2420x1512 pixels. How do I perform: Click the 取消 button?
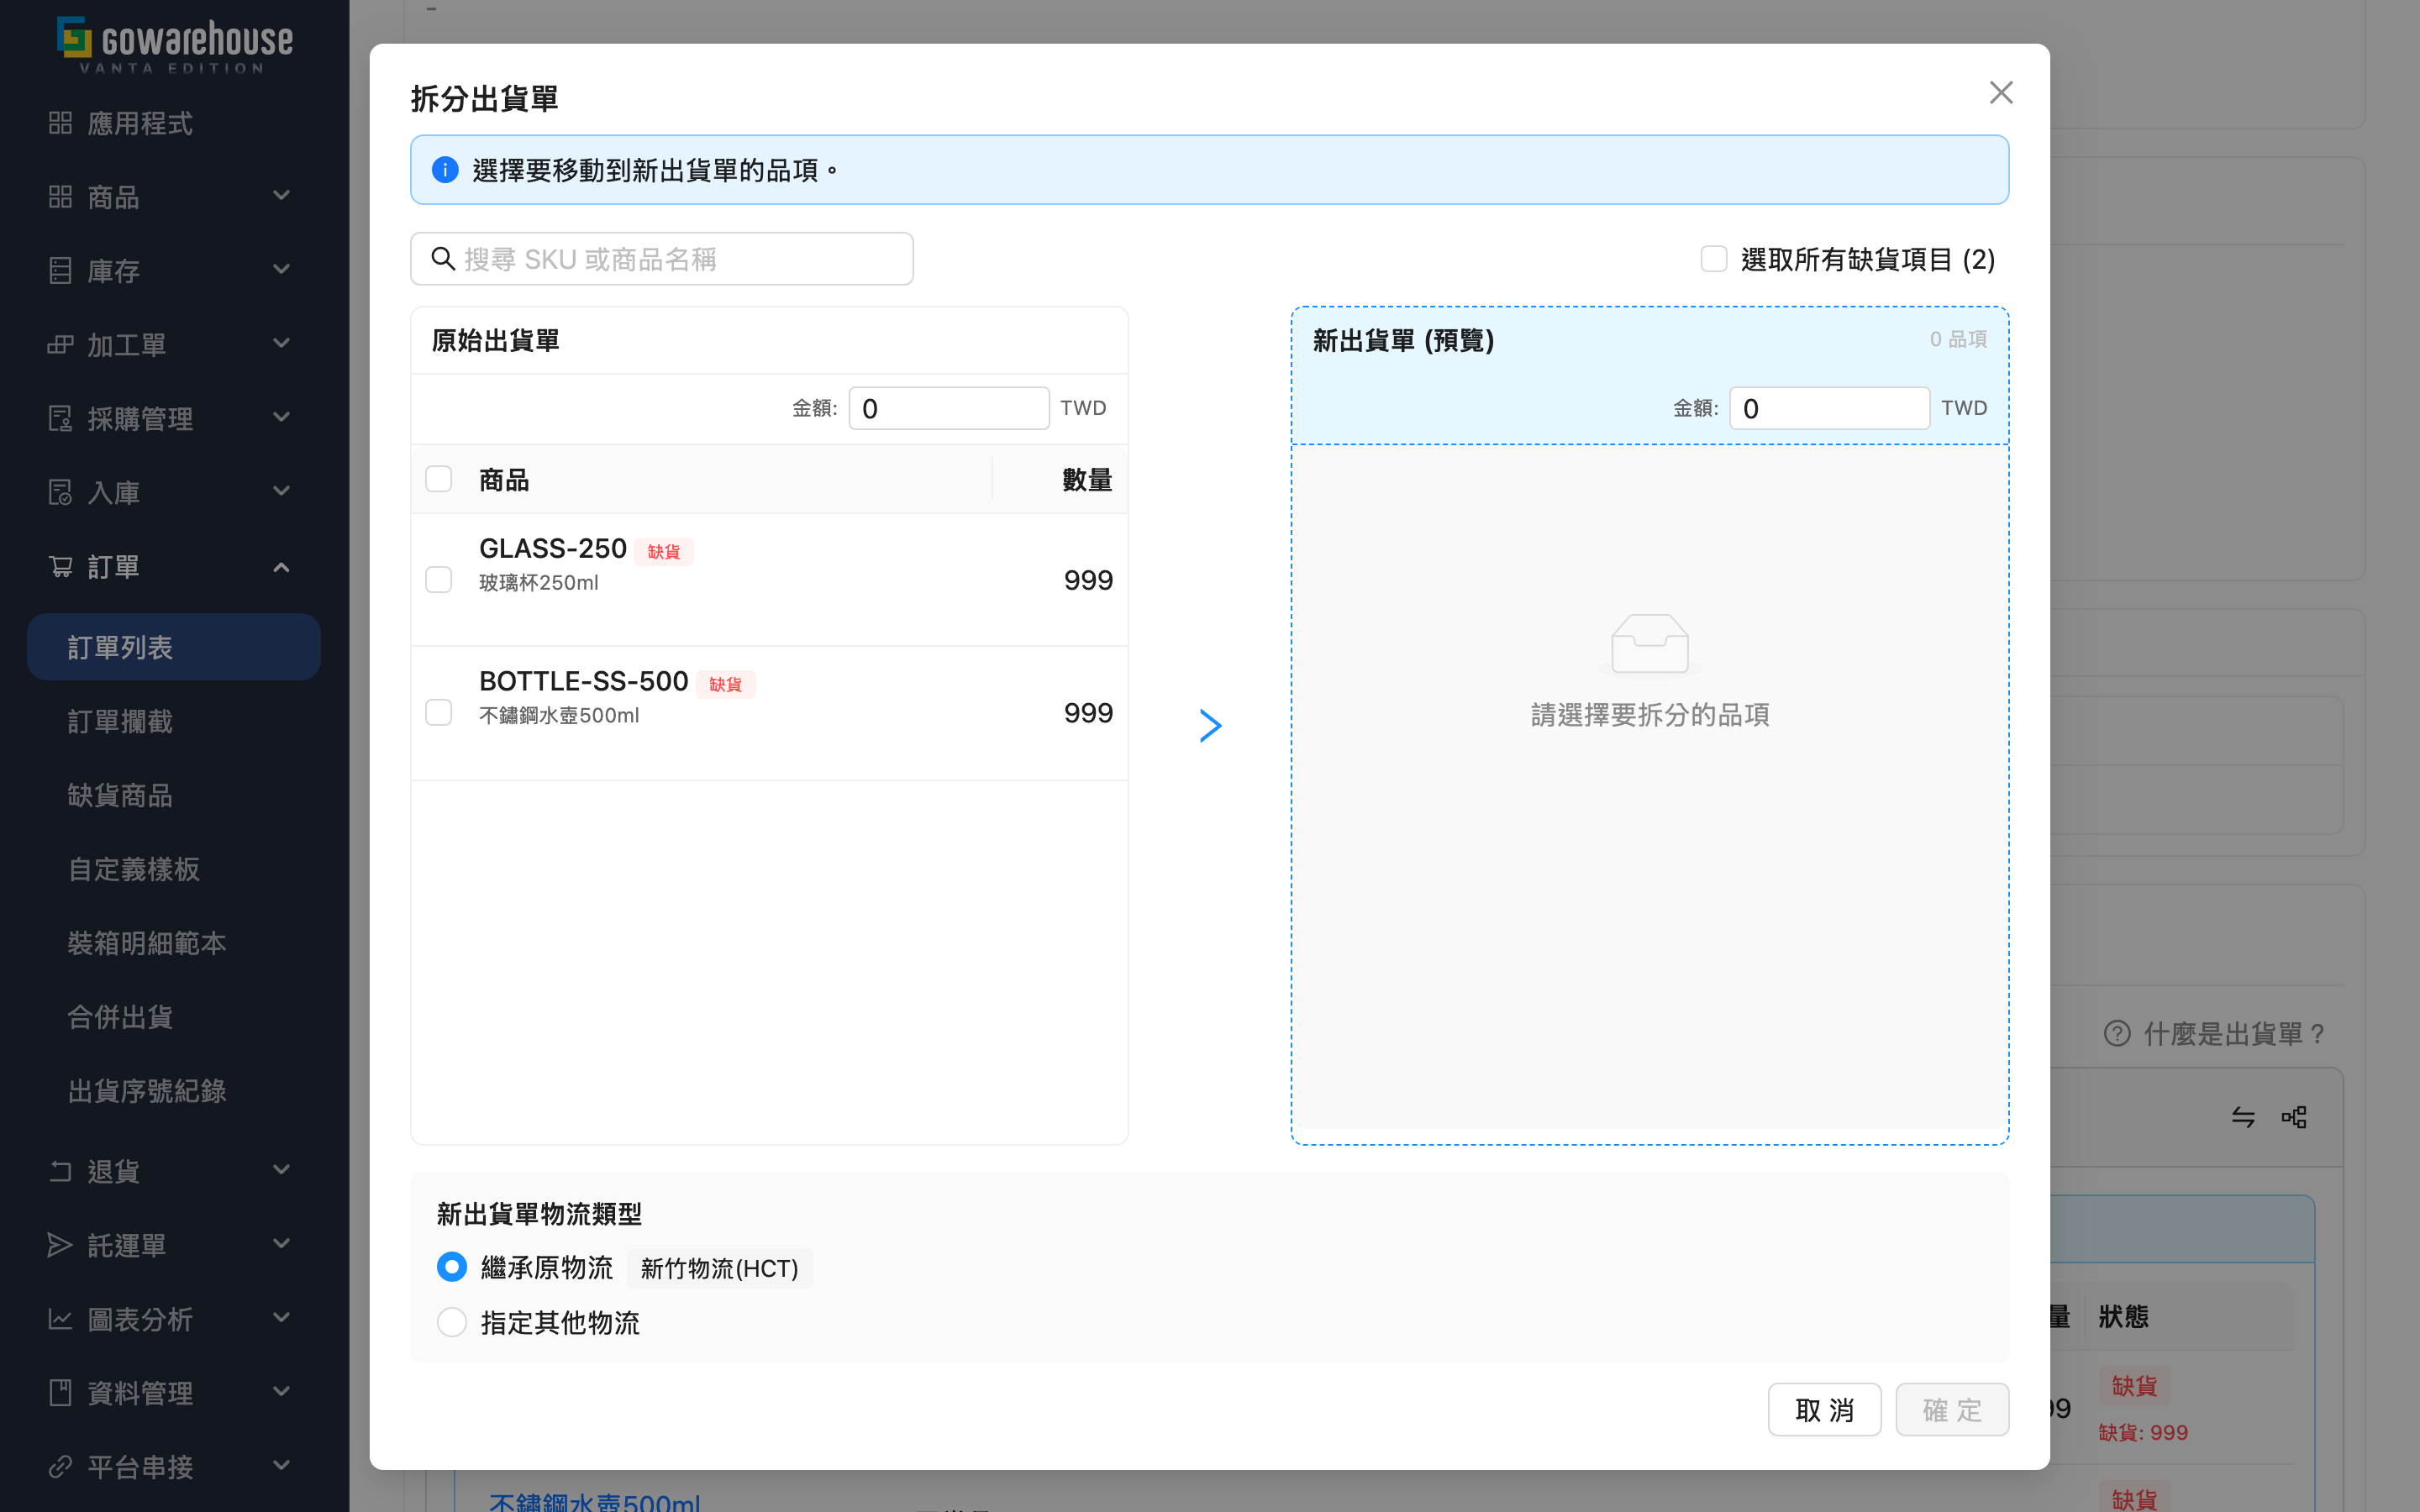click(1824, 1410)
